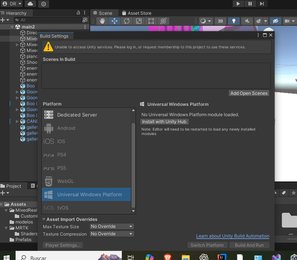Viewport: 297px width, 260px height.
Task: Click platform list scrollbar thumb
Action: tap(133, 166)
